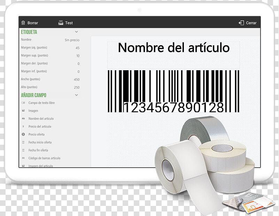Add Nombre del artículo field from list
This screenshot has height=216, width=279.
[x=41, y=119]
